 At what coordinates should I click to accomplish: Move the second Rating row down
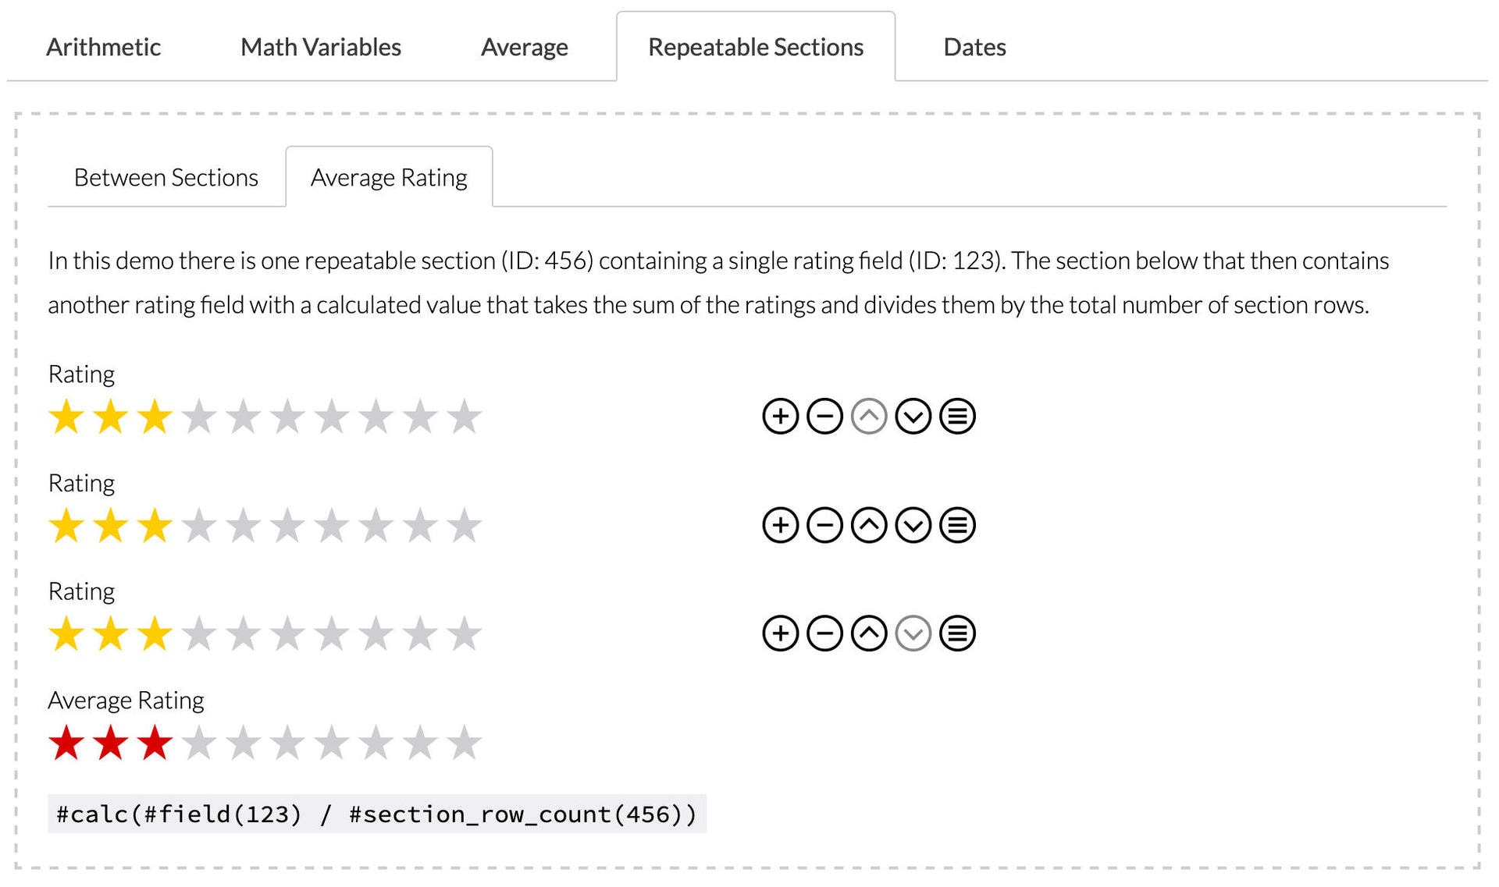pyautogui.click(x=912, y=524)
